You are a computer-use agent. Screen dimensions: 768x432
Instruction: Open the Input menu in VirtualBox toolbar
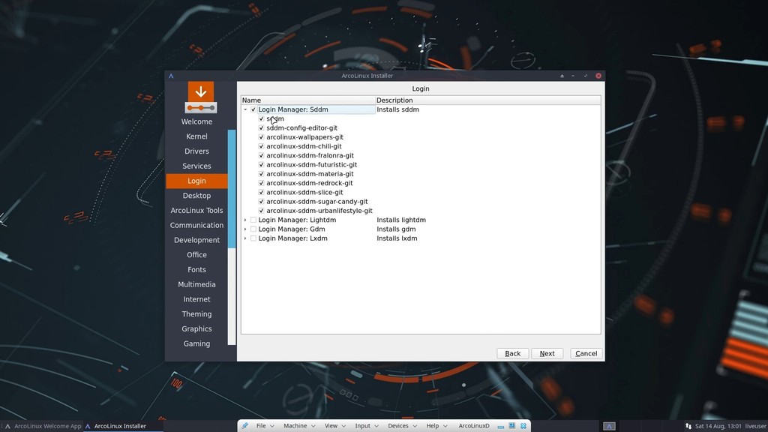[x=367, y=426]
